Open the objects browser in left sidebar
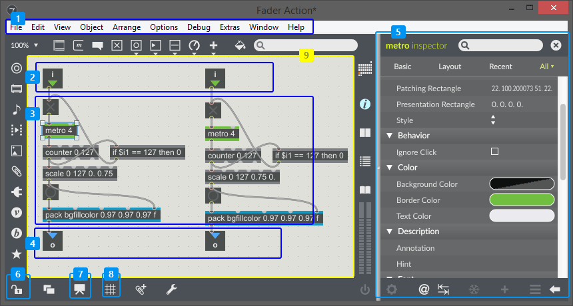Image resolution: width=573 pixels, height=306 pixels. coord(17,69)
